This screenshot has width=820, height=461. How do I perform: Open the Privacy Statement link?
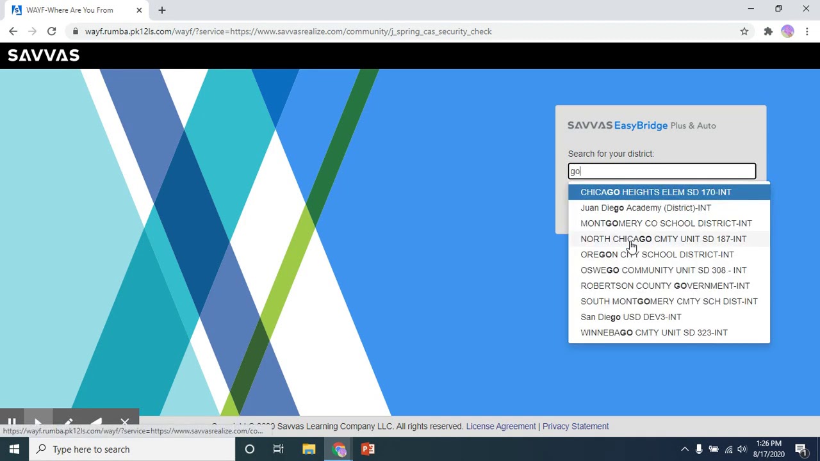pyautogui.click(x=575, y=426)
